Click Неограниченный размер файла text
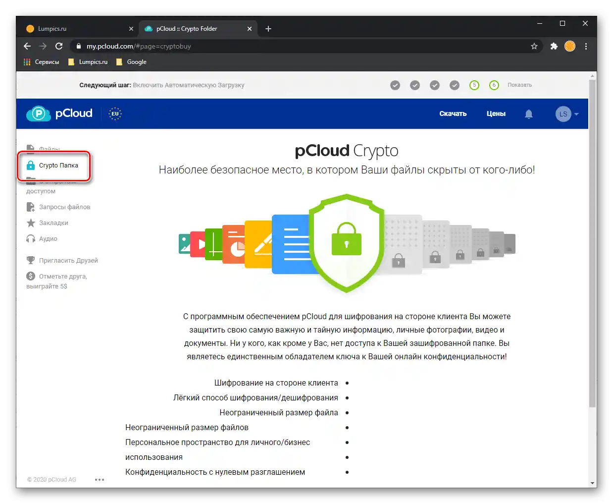This screenshot has height=504, width=613. [x=279, y=413]
